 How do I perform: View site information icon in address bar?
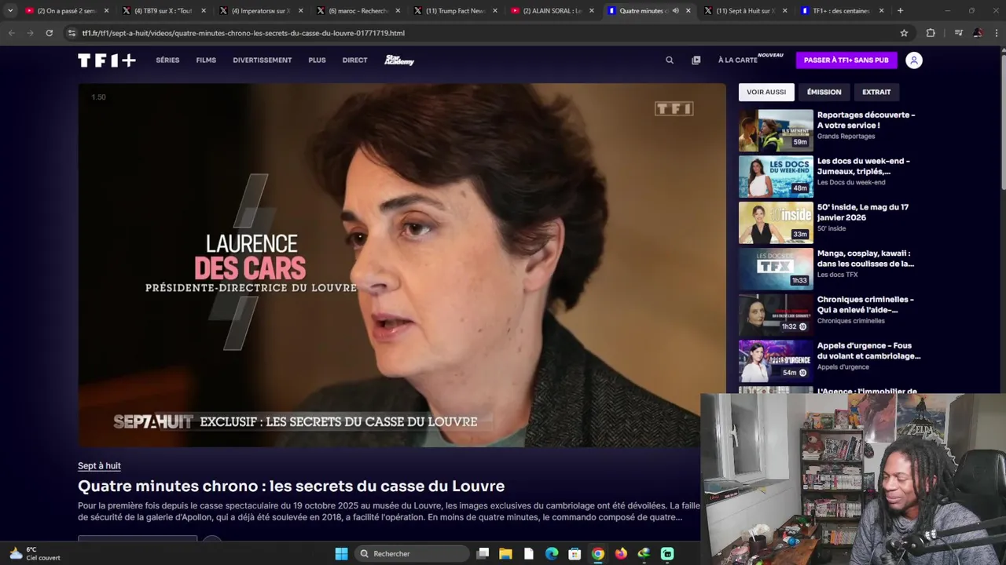point(72,33)
